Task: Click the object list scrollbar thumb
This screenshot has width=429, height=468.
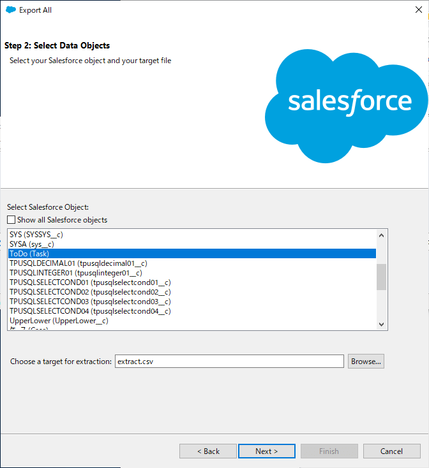Action: [x=381, y=277]
